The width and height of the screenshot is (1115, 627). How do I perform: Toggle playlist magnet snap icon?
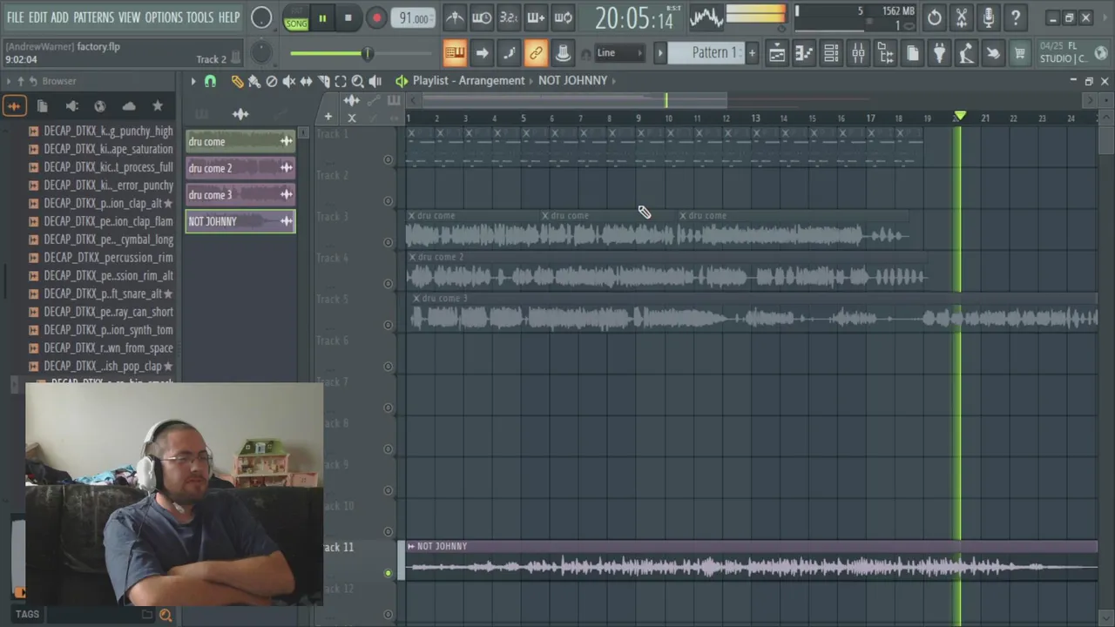210,81
